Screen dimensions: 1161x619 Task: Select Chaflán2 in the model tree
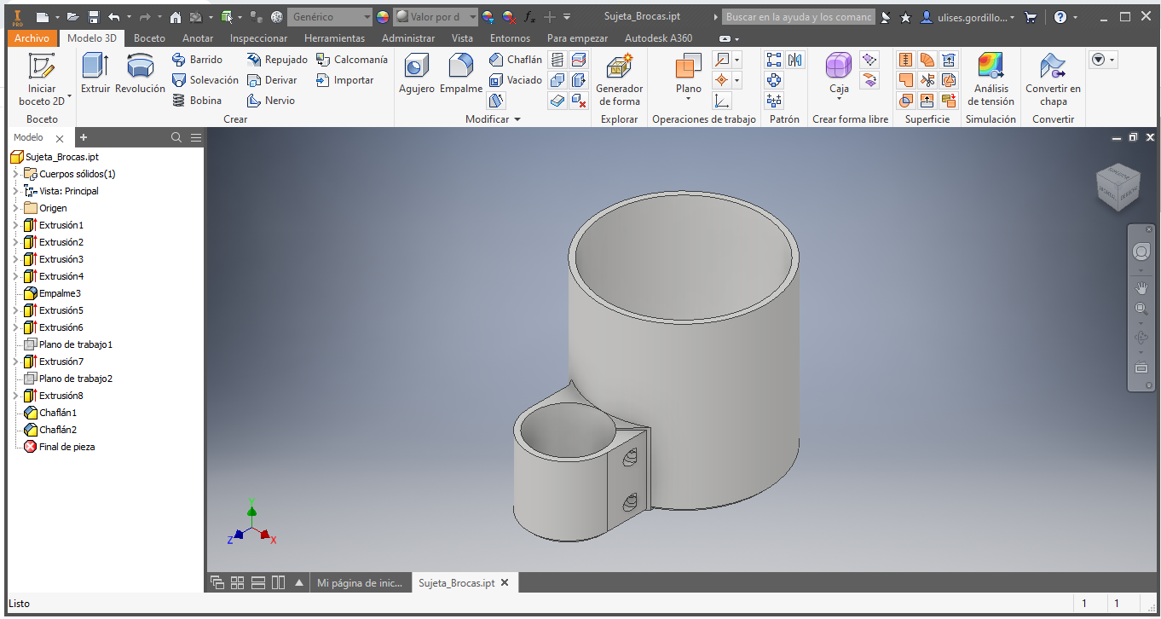tap(50, 430)
